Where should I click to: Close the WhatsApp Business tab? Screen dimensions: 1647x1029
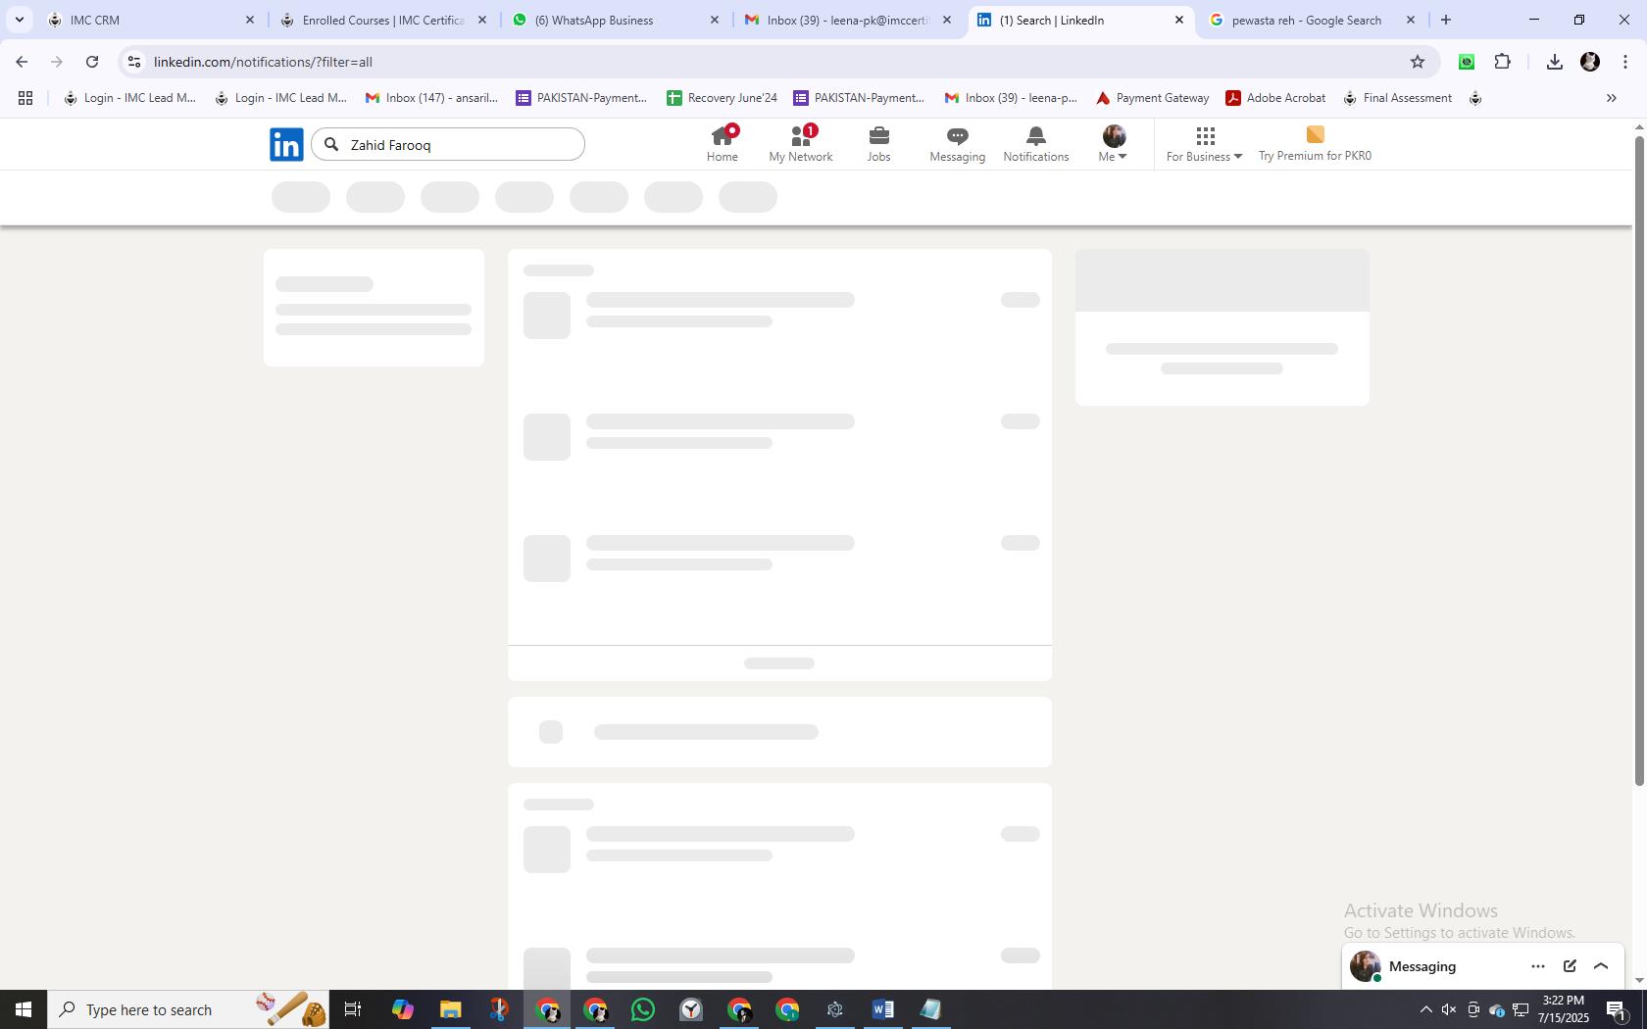pyautogui.click(x=715, y=20)
